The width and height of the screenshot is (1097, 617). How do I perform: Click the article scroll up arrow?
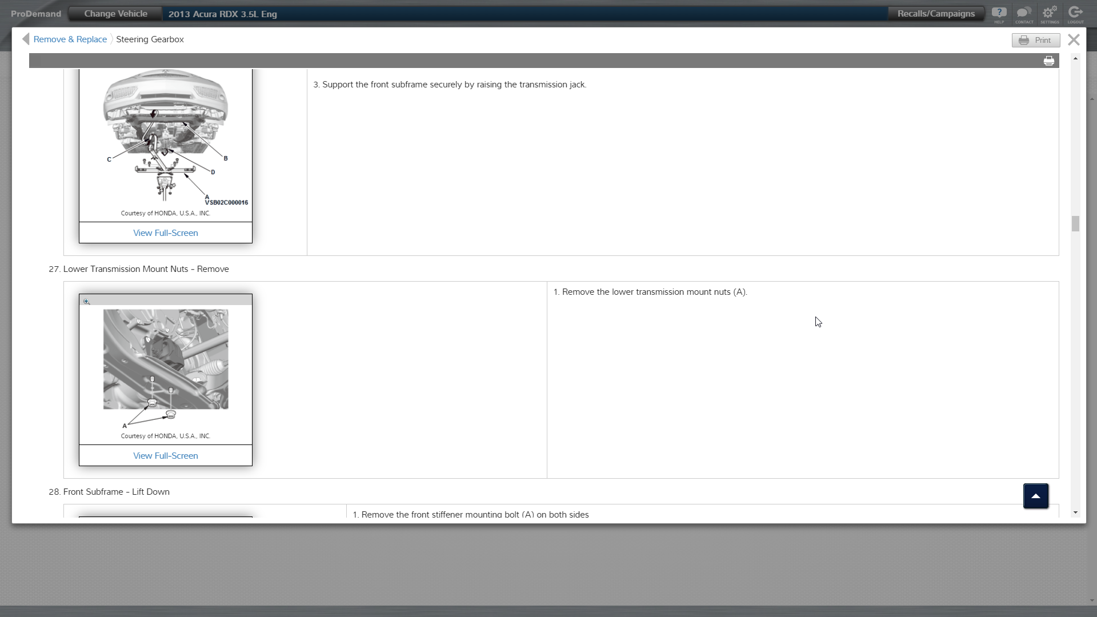pos(1075,59)
